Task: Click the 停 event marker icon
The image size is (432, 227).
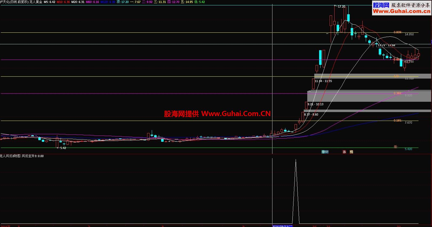Action: (323, 152)
